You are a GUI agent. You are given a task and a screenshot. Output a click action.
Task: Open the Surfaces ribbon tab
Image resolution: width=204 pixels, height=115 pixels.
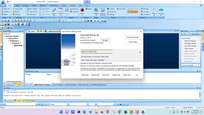tap(25, 5)
